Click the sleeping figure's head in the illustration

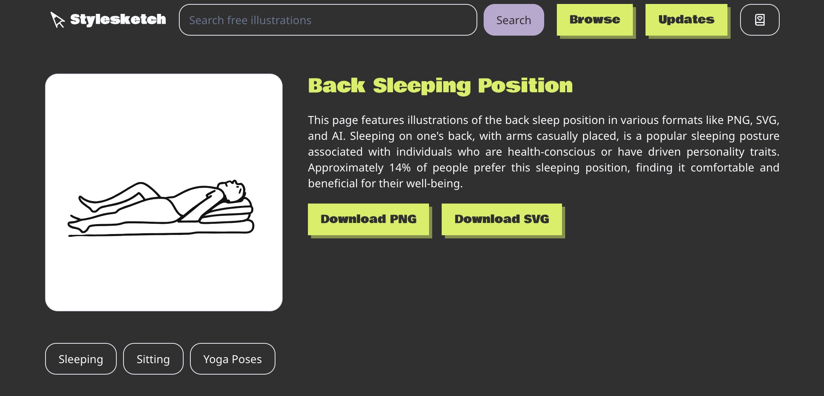point(234,190)
